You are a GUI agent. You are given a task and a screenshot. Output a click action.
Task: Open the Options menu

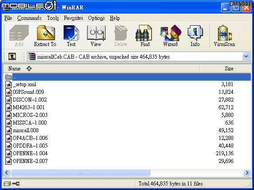pos(97,18)
